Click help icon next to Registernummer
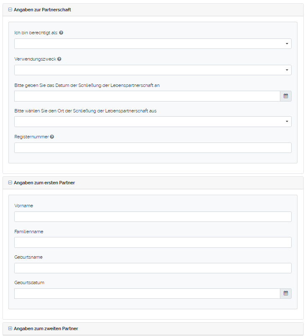305x336 pixels. tap(52, 137)
